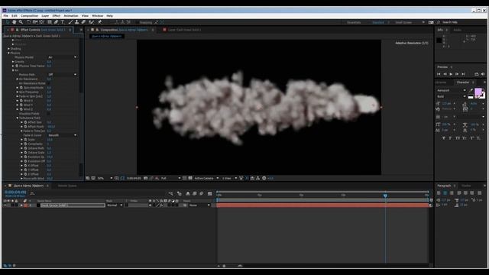489x275 pixels.
Task: Select the Roto Brush tool
Action: point(92,22)
